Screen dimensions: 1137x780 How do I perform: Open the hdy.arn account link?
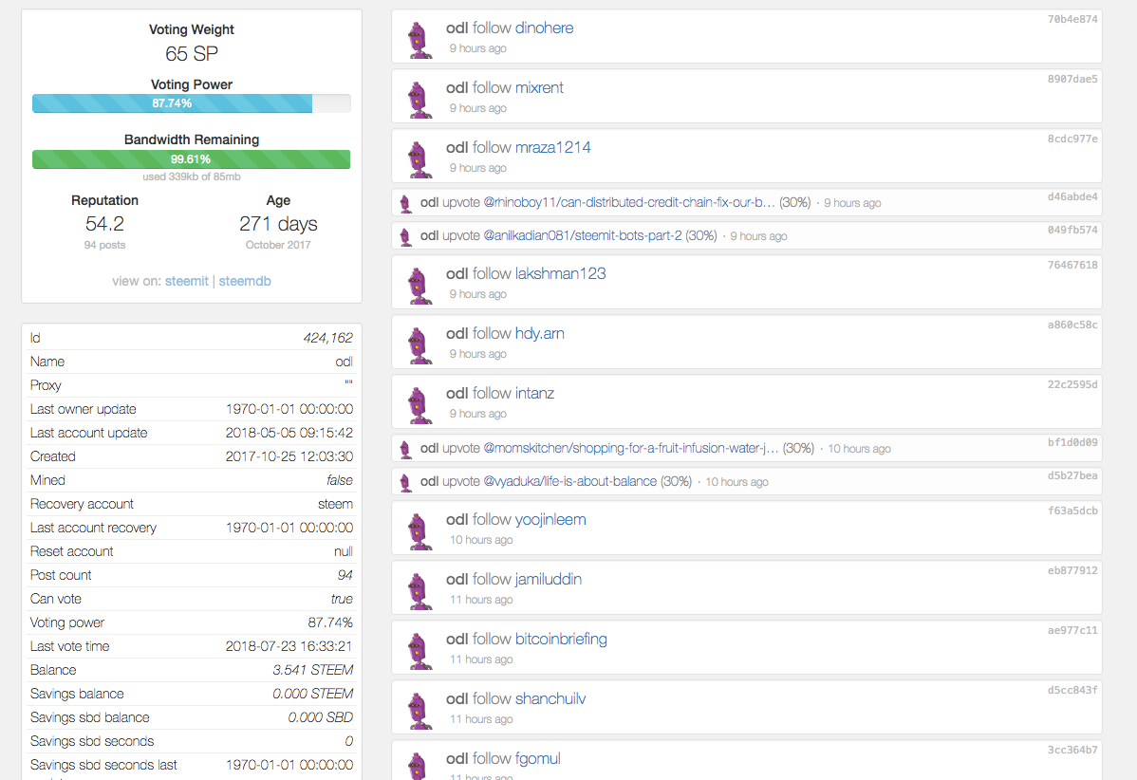tap(539, 333)
